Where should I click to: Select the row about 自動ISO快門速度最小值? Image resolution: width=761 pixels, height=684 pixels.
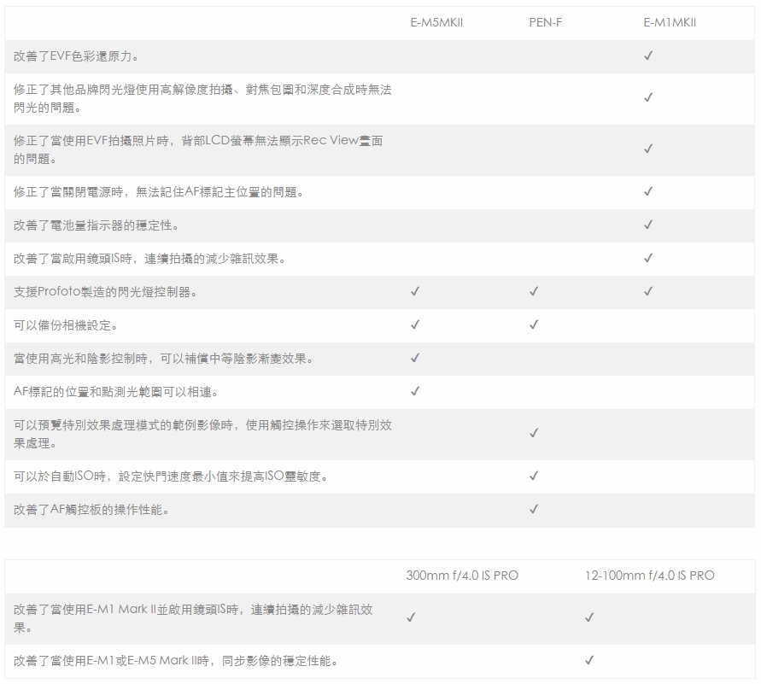click(171, 476)
